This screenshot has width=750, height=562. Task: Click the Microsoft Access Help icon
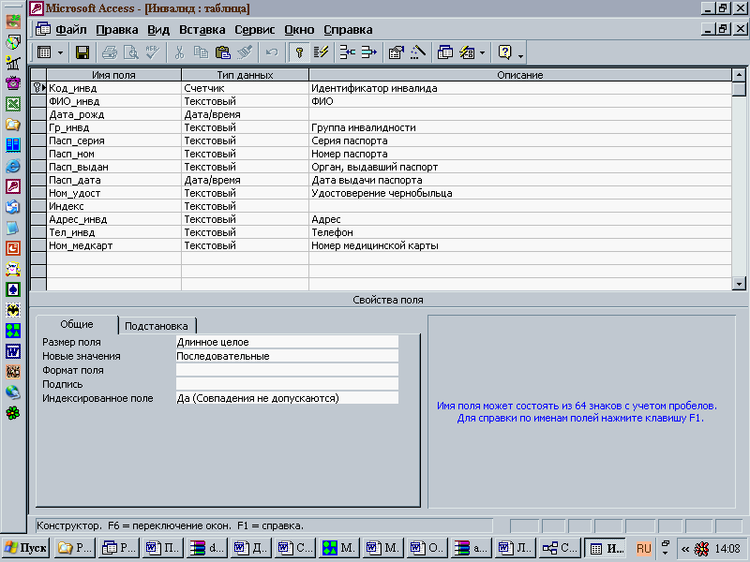[x=504, y=52]
